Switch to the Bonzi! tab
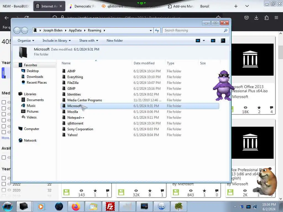Viewport: 283px width, 212px height. (x=205, y=6)
